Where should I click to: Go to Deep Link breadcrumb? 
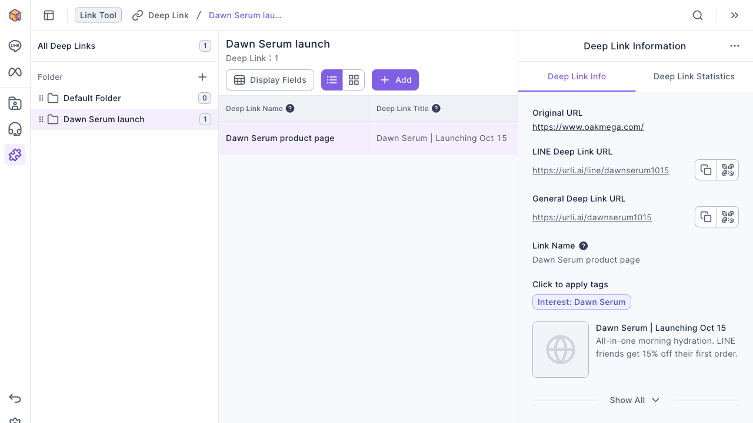161,15
